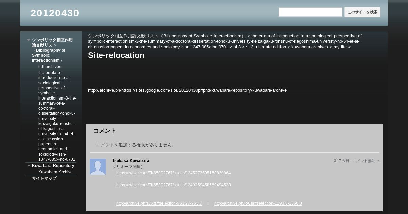Open シンボリック相互作用論文献リスト in the sidebar
This screenshot has width=408, height=214.
(53, 50)
